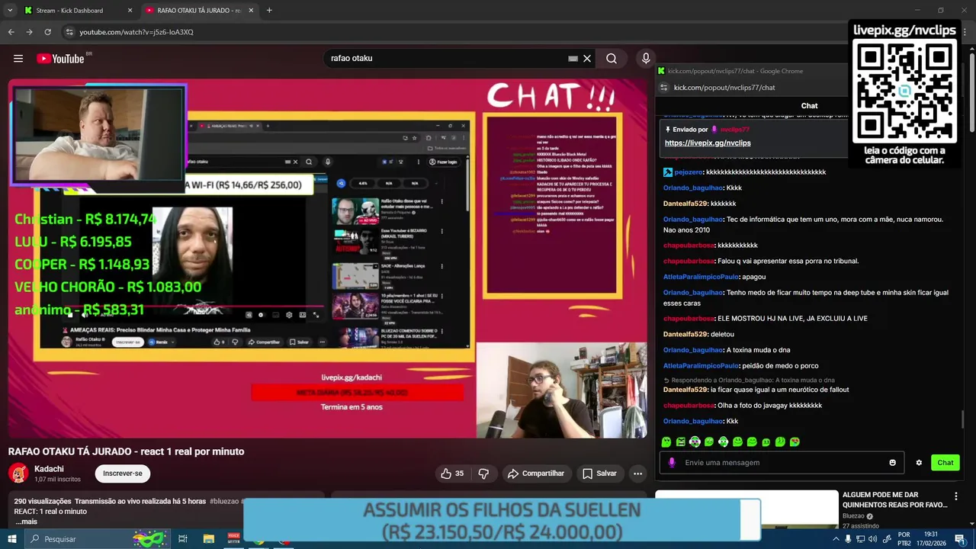Image resolution: width=976 pixels, height=549 pixels.
Task: Open a new browser tab
Action: (x=269, y=10)
